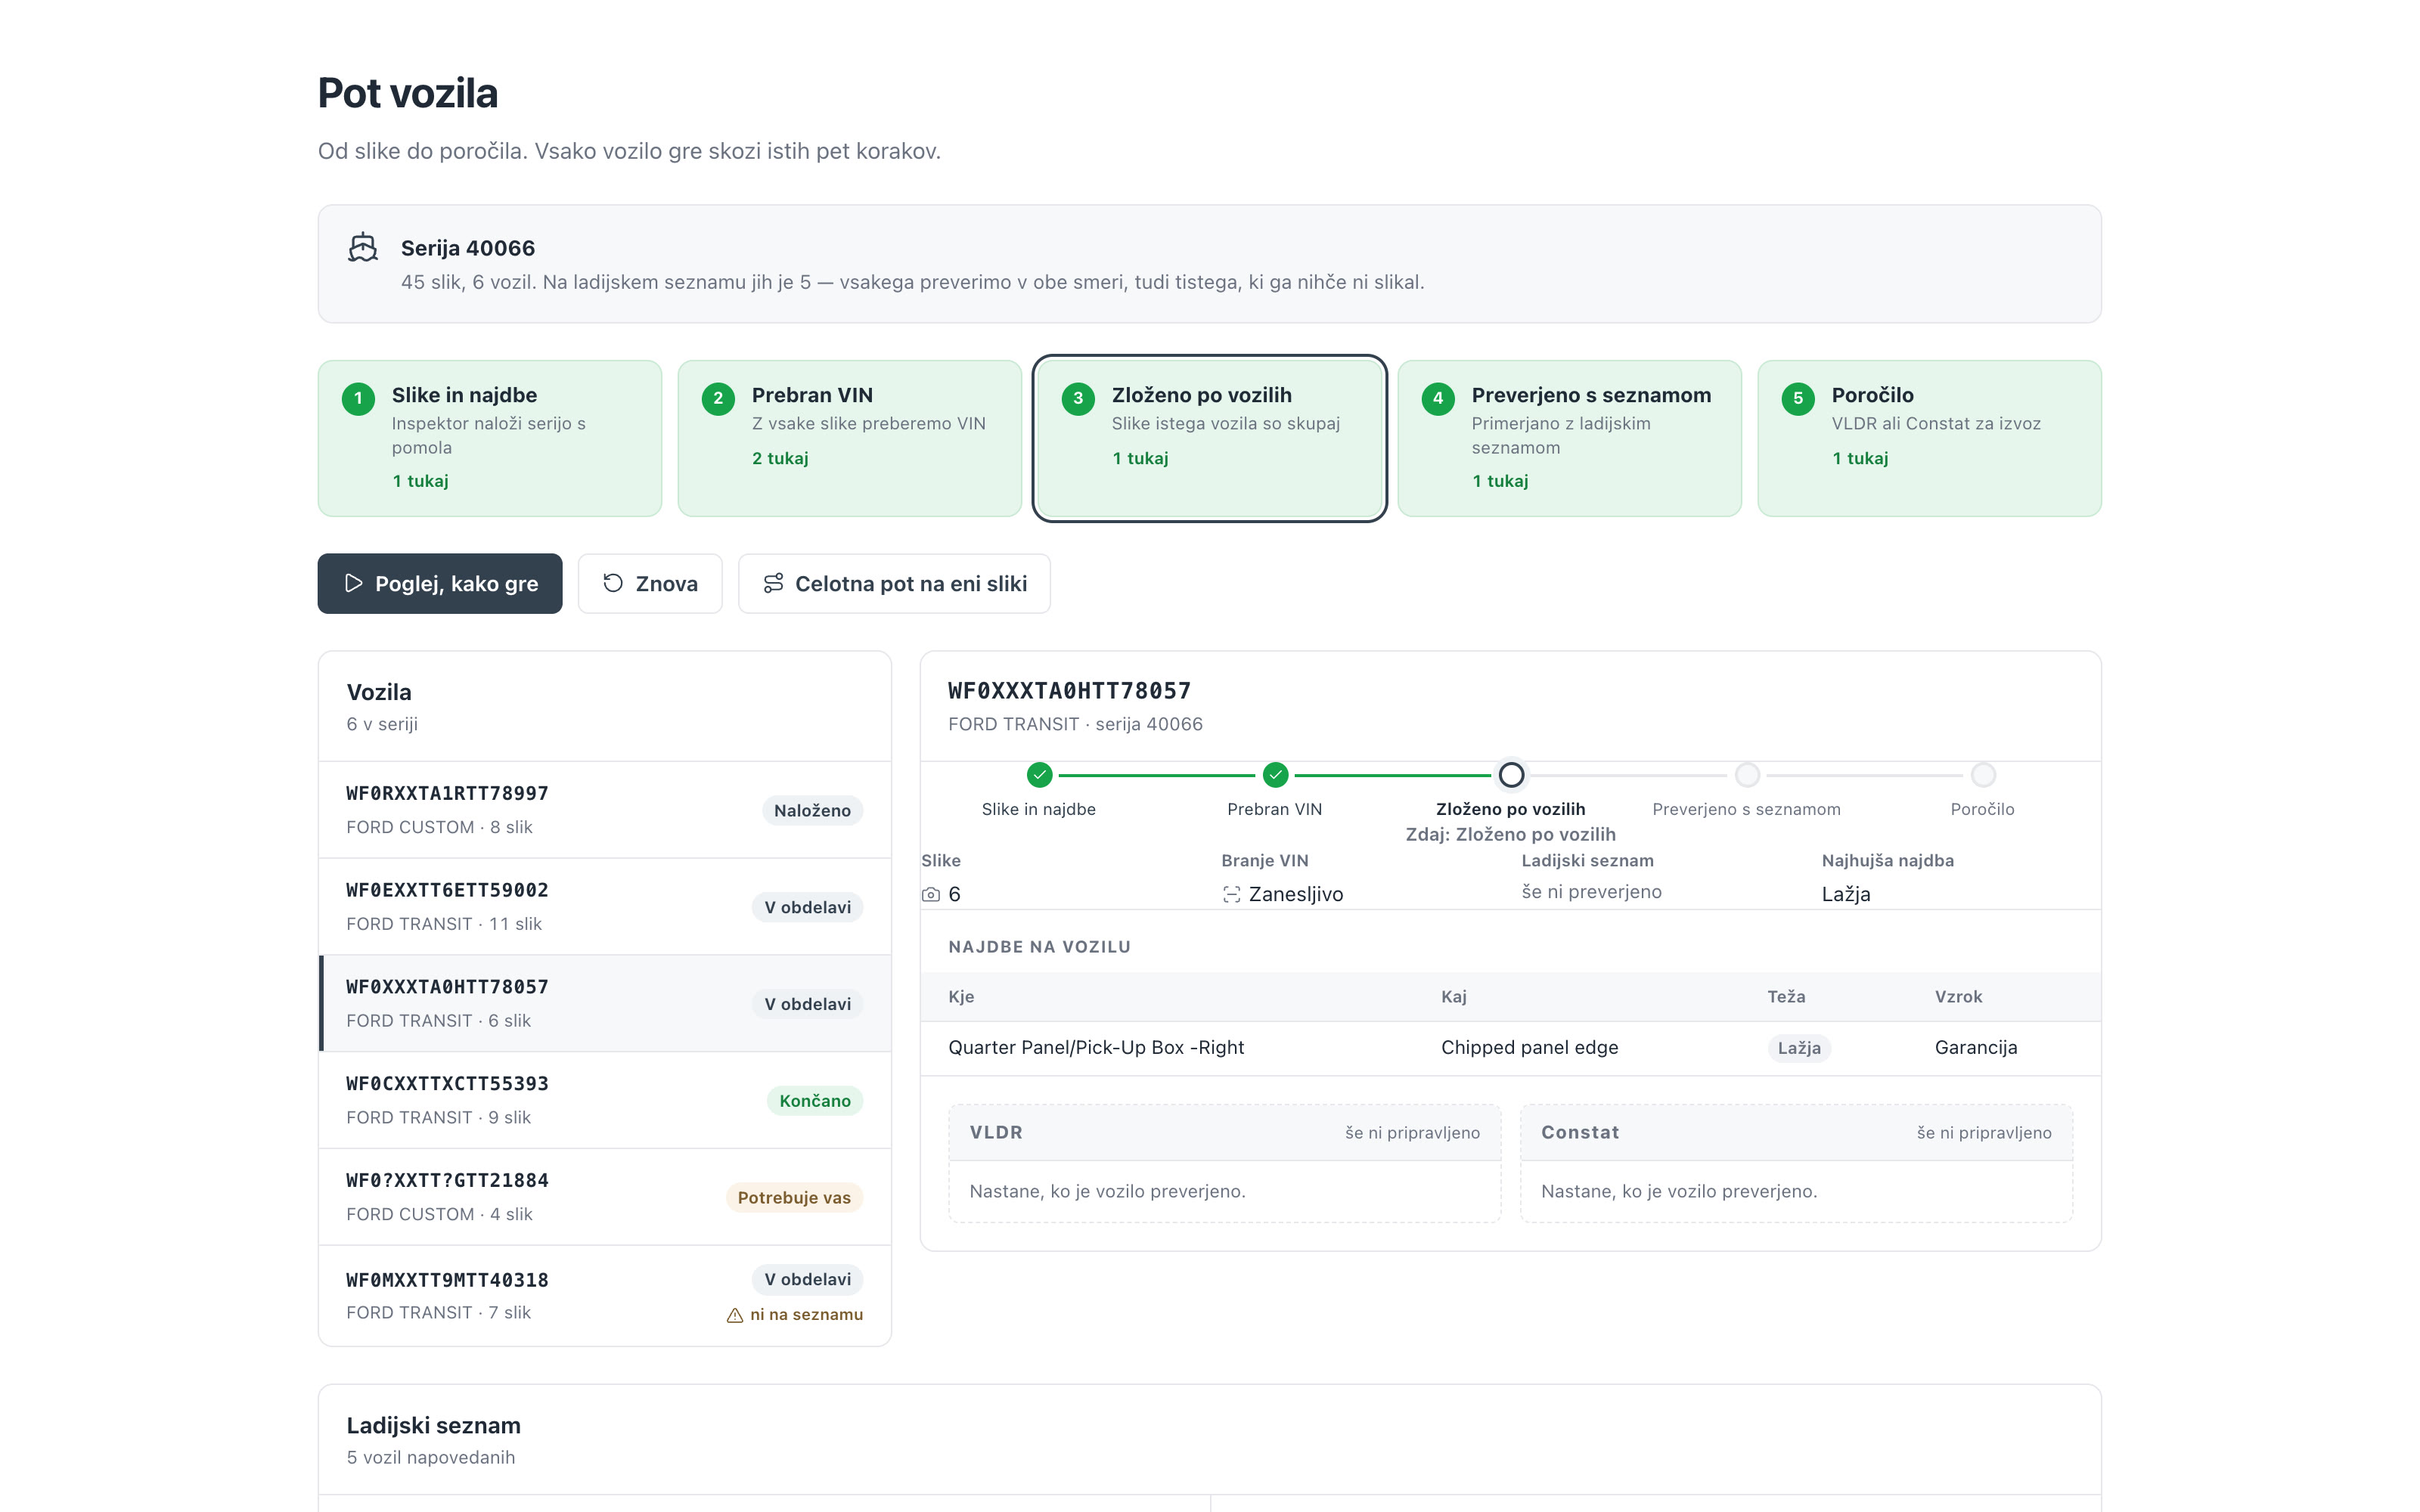Click the ship icon beside Serija 40066

click(363, 247)
